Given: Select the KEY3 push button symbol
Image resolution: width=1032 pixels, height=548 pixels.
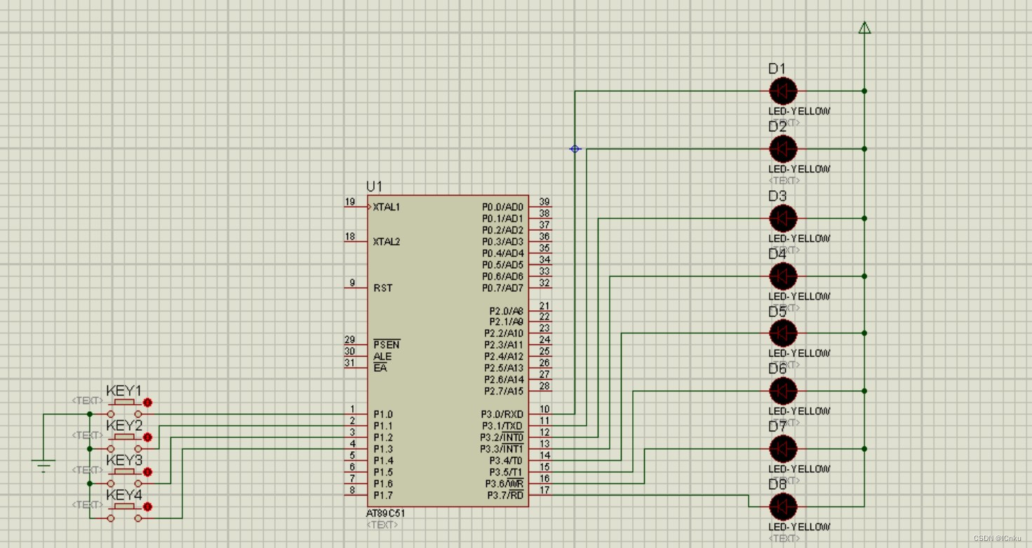Looking at the screenshot, I should (125, 478).
